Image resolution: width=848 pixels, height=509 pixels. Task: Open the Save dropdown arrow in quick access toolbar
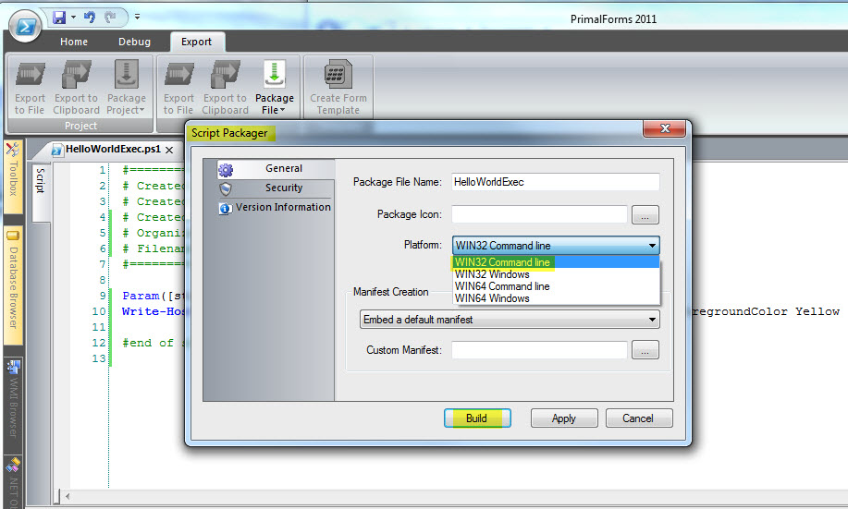click(73, 18)
